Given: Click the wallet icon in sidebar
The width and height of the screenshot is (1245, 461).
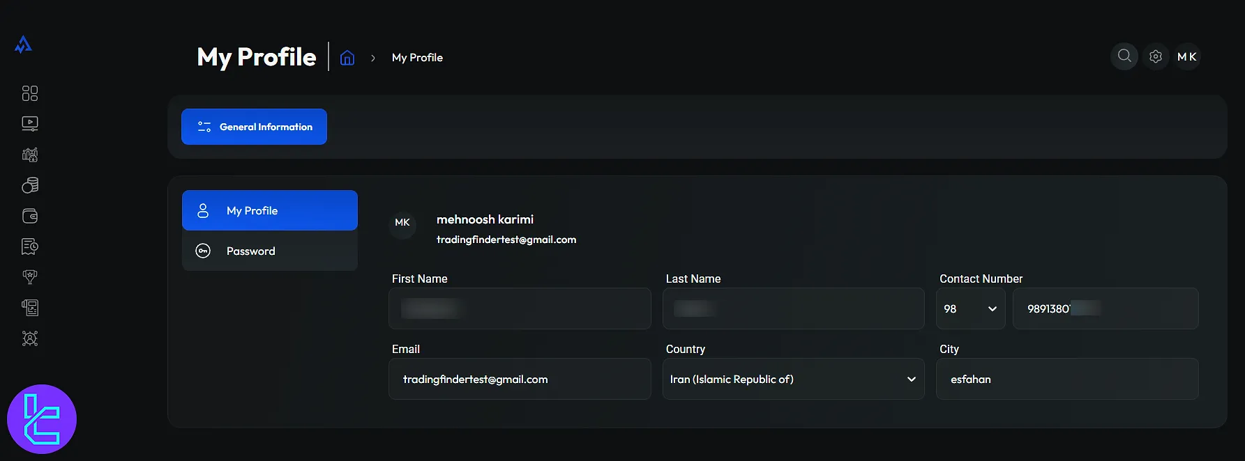Looking at the screenshot, I should pyautogui.click(x=30, y=216).
